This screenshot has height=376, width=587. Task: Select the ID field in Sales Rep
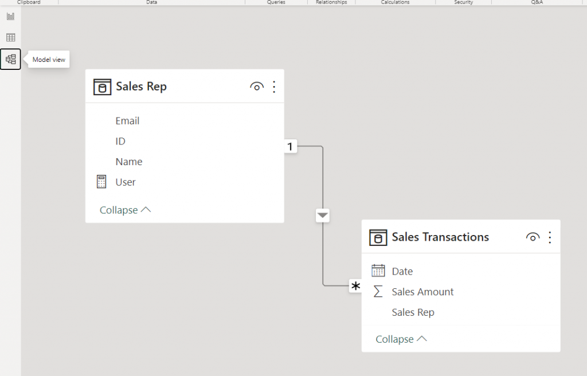coord(120,141)
